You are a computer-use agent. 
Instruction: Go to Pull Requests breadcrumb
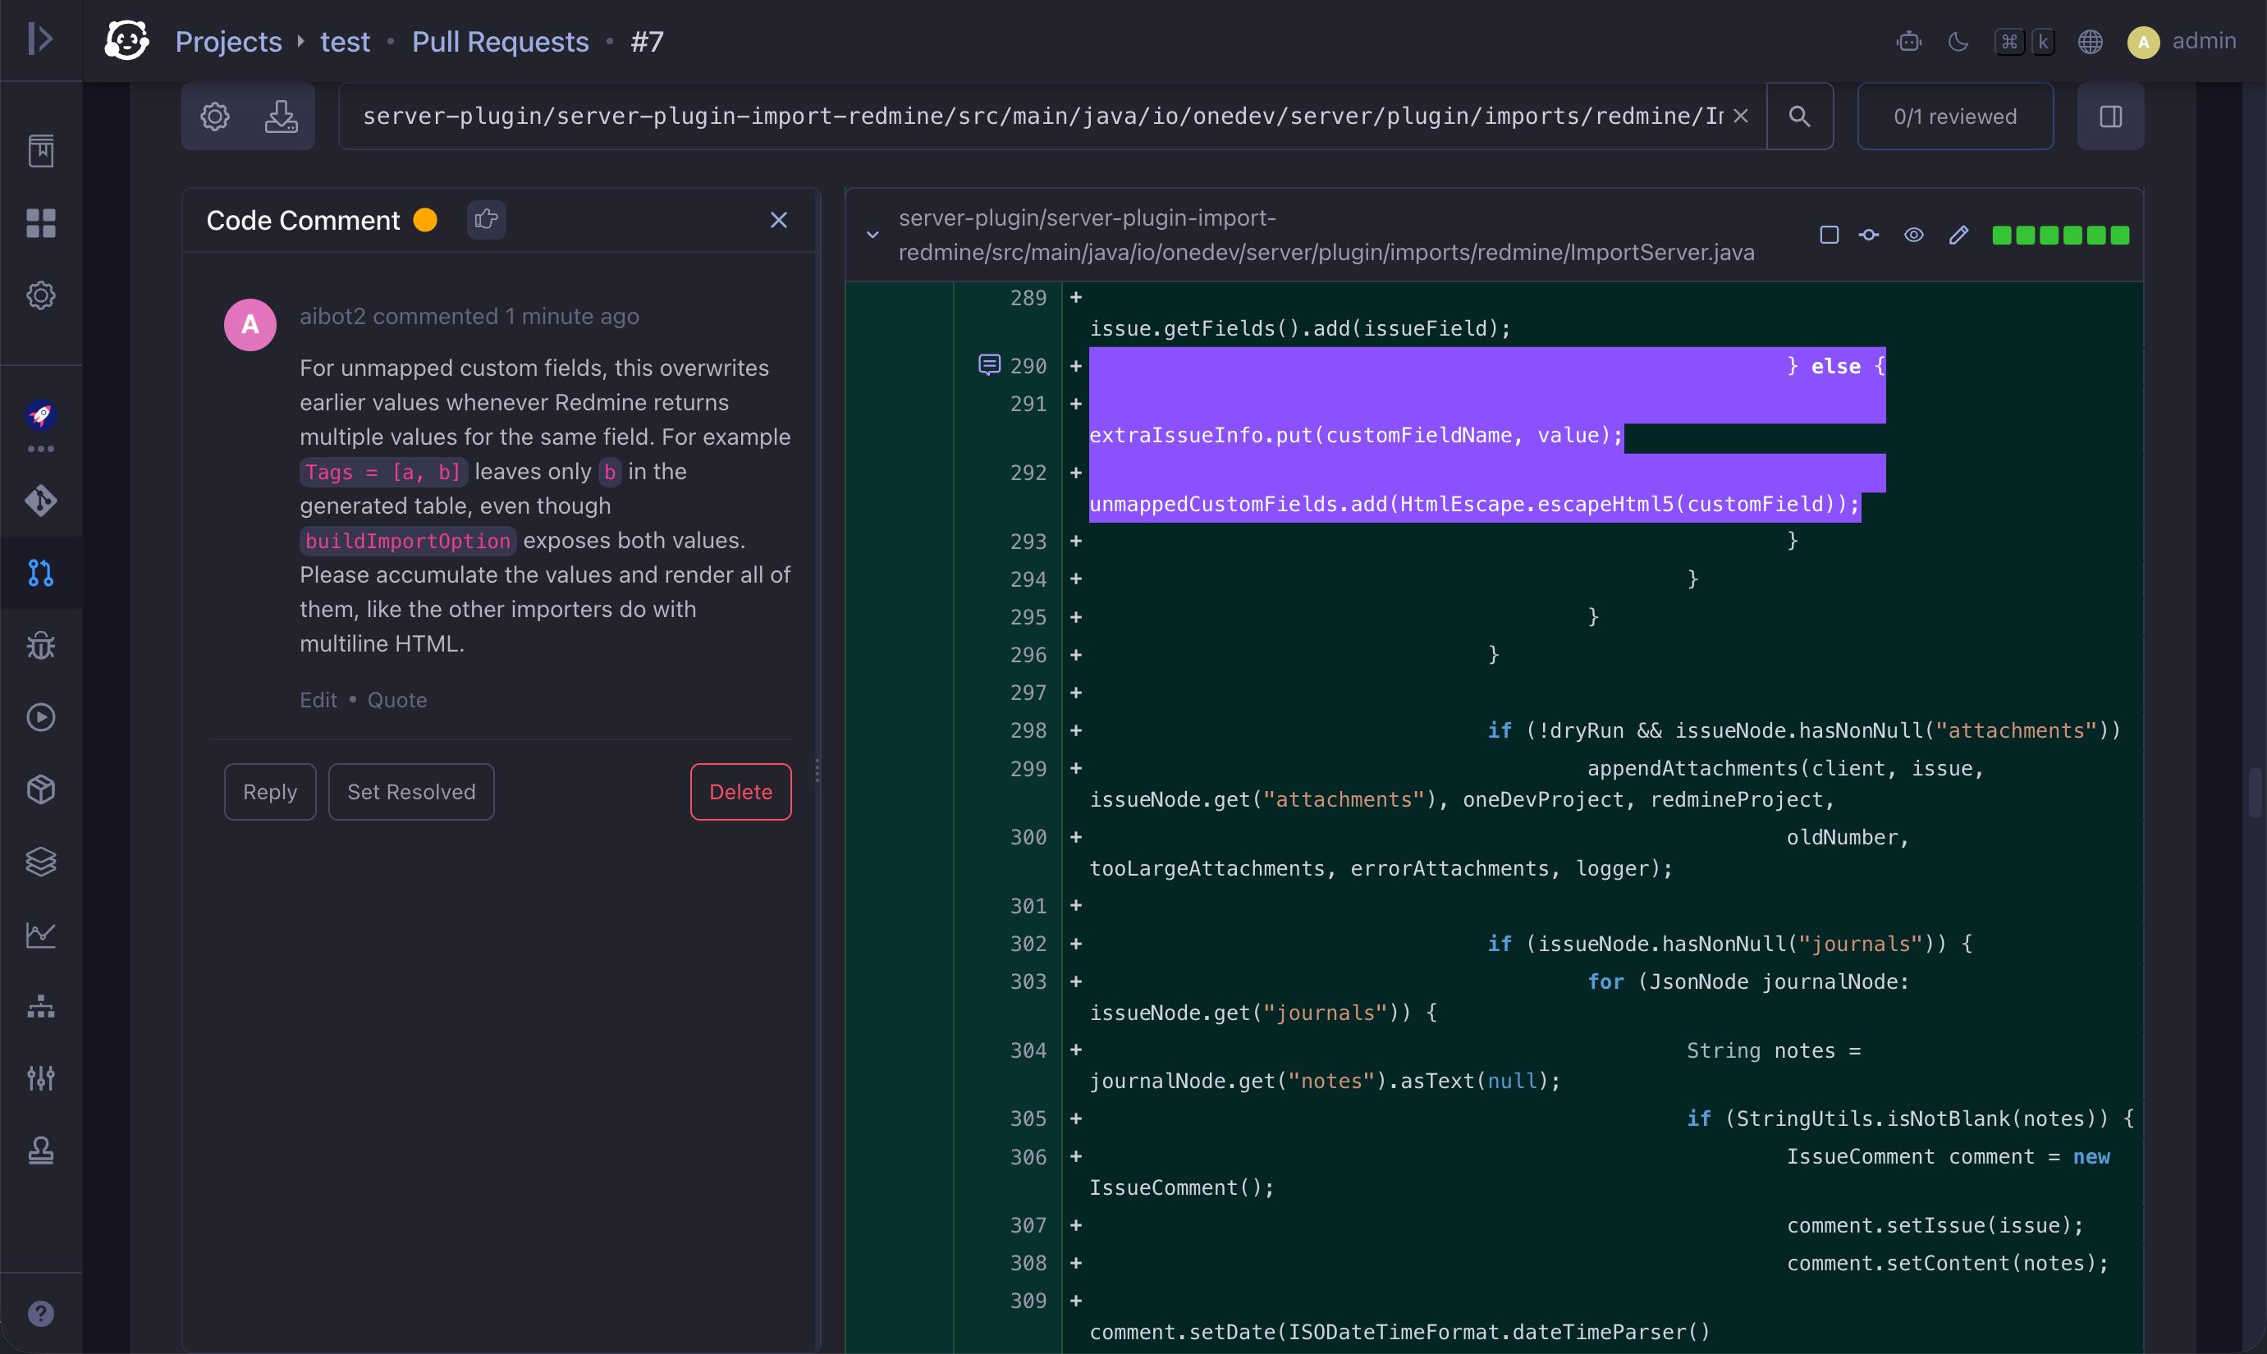click(500, 41)
